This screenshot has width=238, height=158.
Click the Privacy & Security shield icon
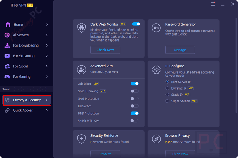coord(7,100)
